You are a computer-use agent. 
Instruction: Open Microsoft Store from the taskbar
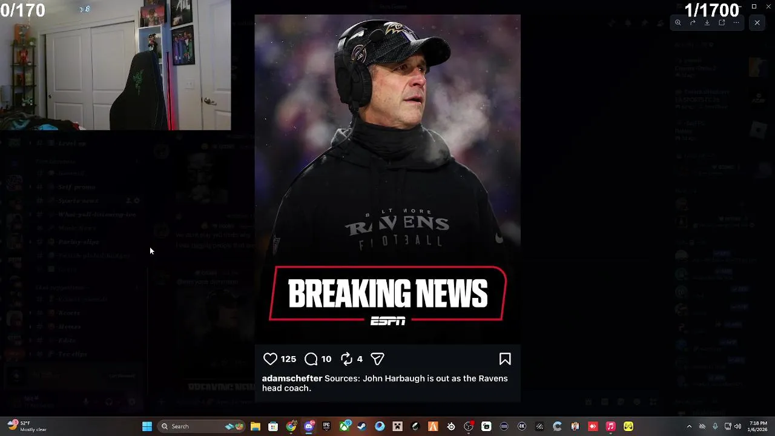click(x=273, y=426)
